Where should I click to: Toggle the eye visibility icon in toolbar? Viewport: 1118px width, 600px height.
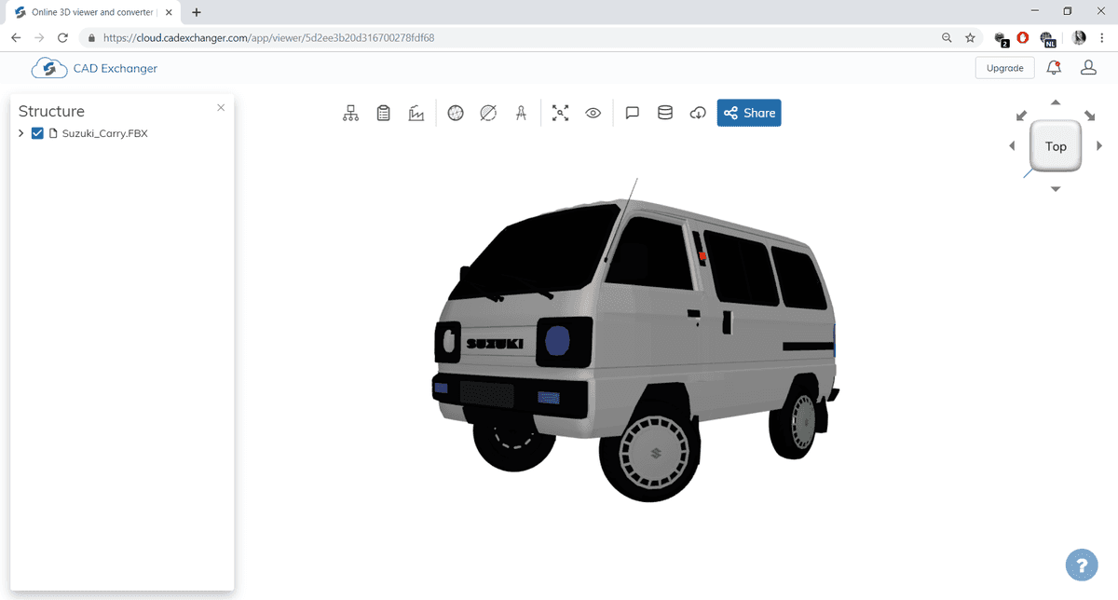593,114
